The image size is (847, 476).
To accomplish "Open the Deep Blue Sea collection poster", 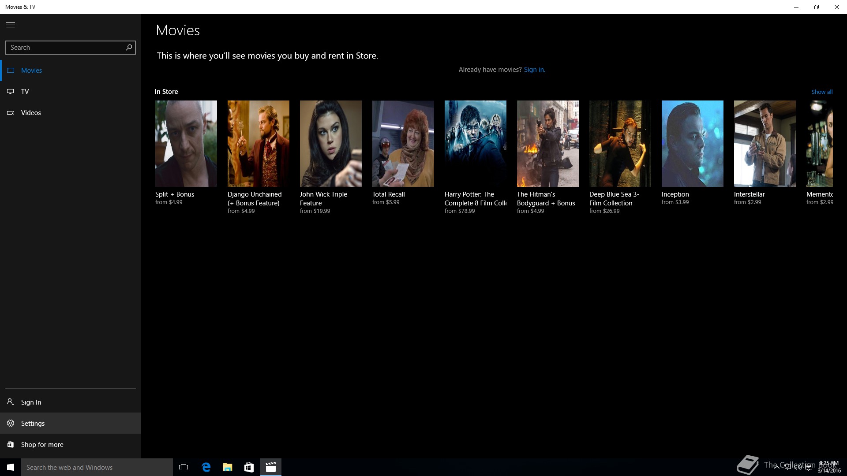I will [620, 144].
